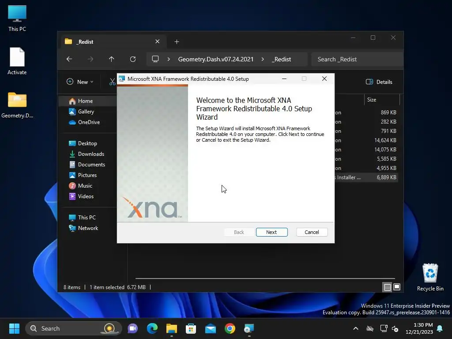
Task: Open the Windows Start menu
Action: coord(14,328)
